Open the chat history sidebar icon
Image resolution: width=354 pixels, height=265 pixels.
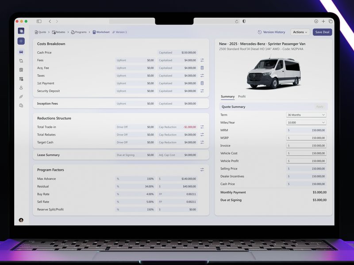point(21,106)
